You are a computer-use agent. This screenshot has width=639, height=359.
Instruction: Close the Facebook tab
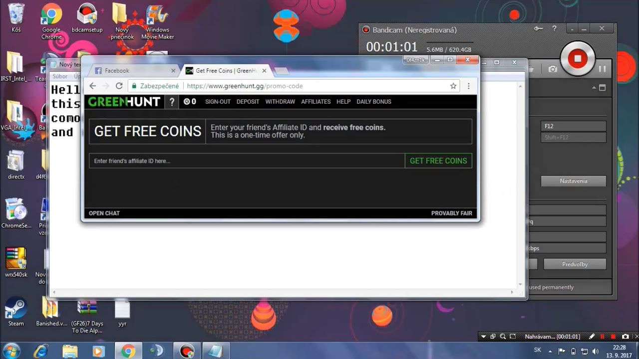click(x=173, y=71)
